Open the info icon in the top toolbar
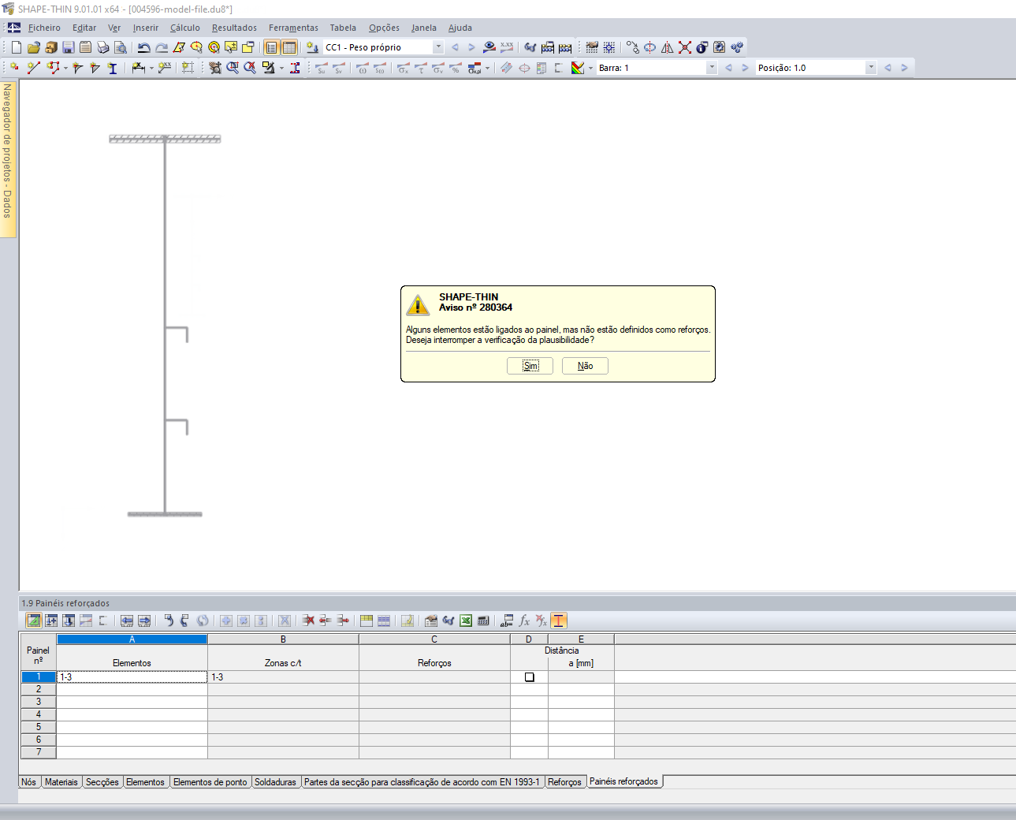 702,47
